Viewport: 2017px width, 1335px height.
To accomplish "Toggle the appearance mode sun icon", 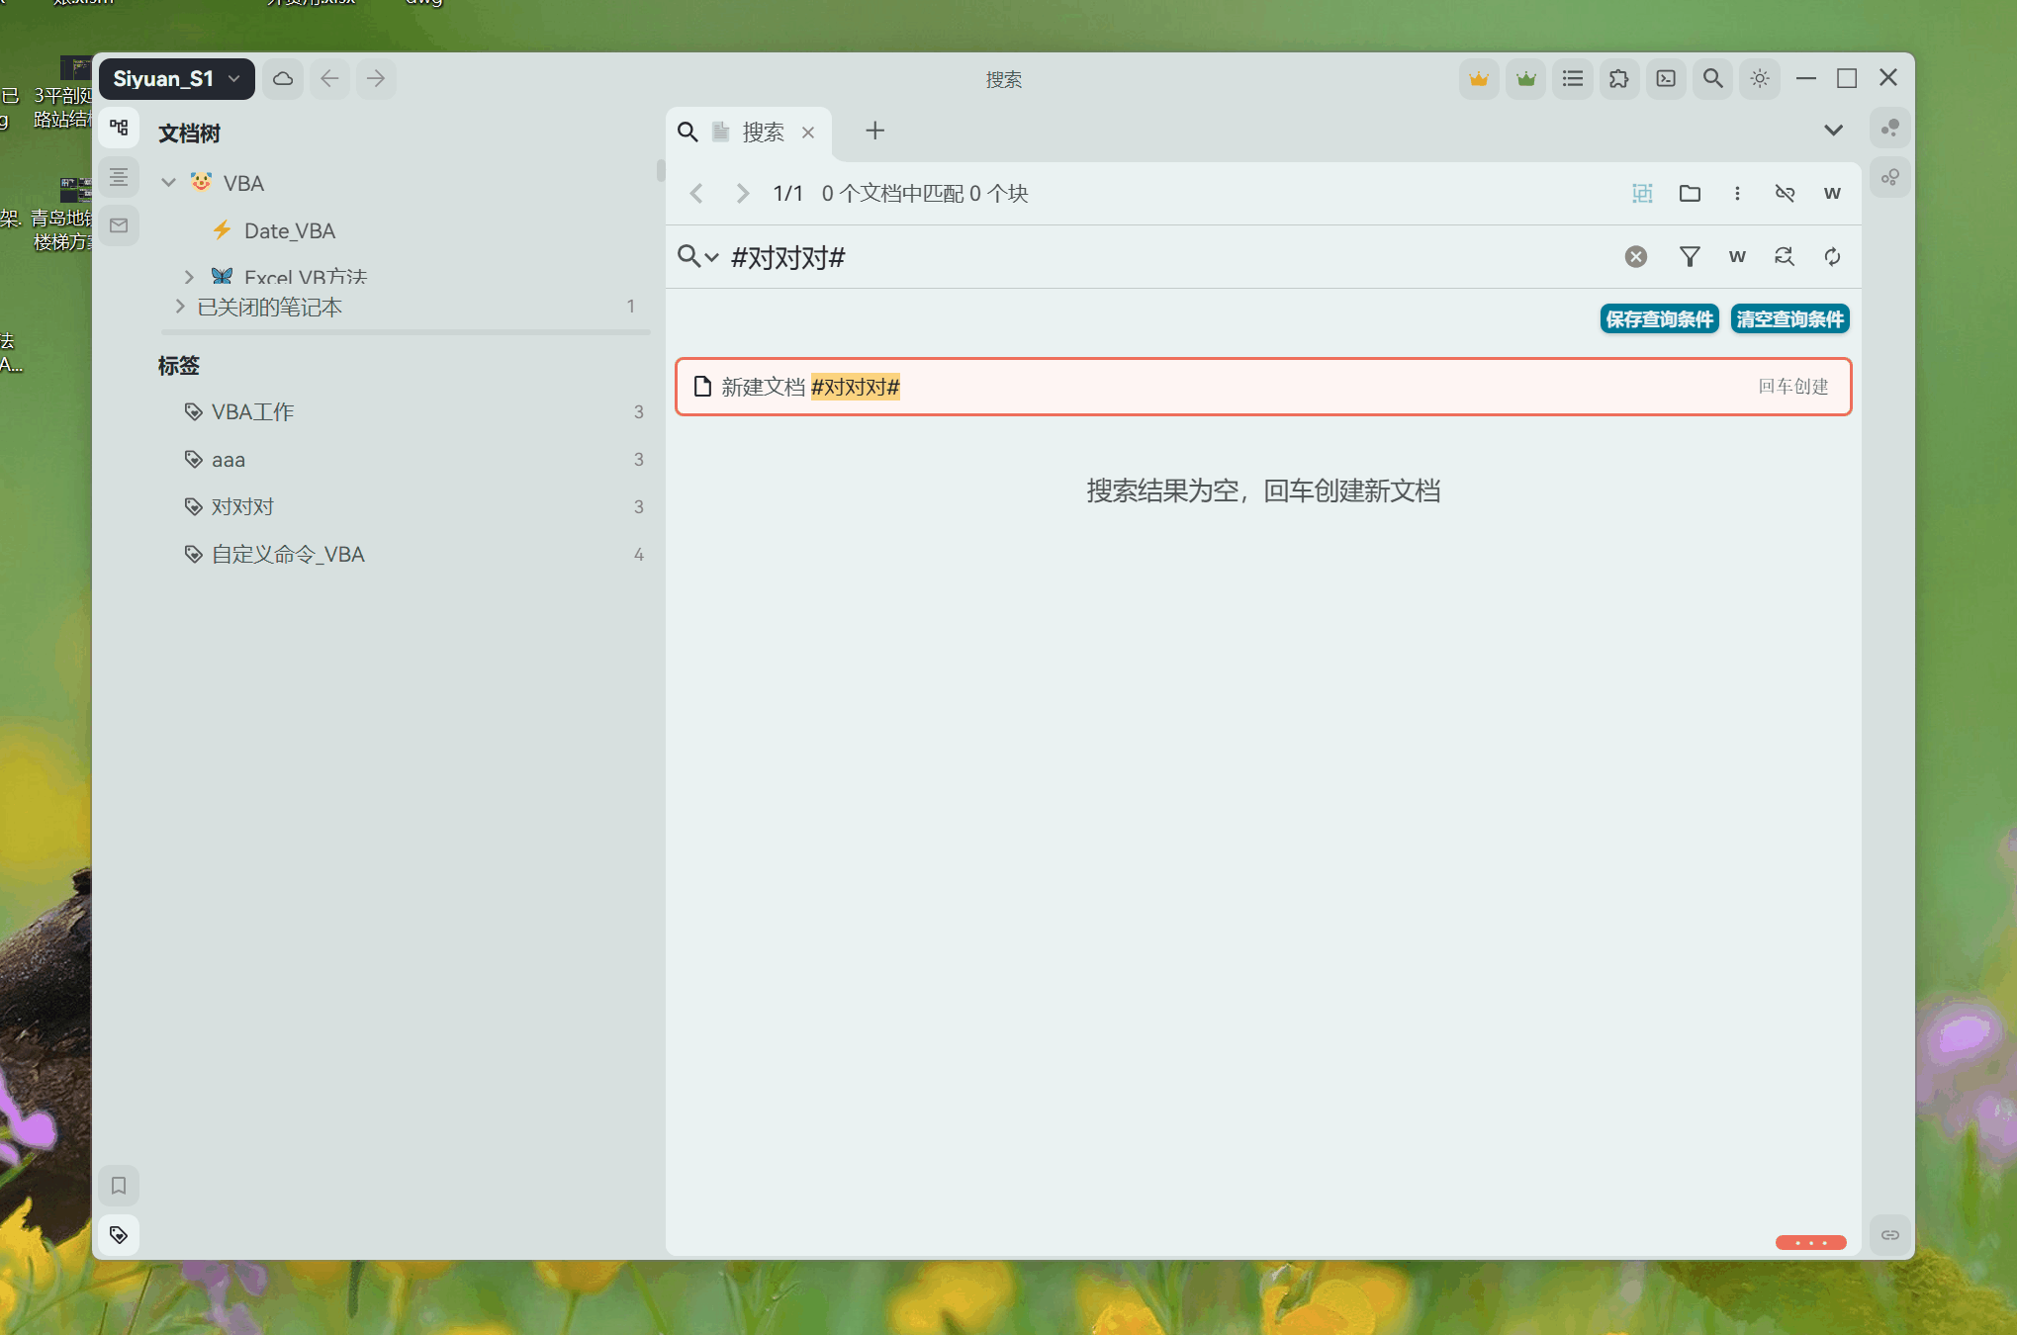I will (x=1760, y=79).
